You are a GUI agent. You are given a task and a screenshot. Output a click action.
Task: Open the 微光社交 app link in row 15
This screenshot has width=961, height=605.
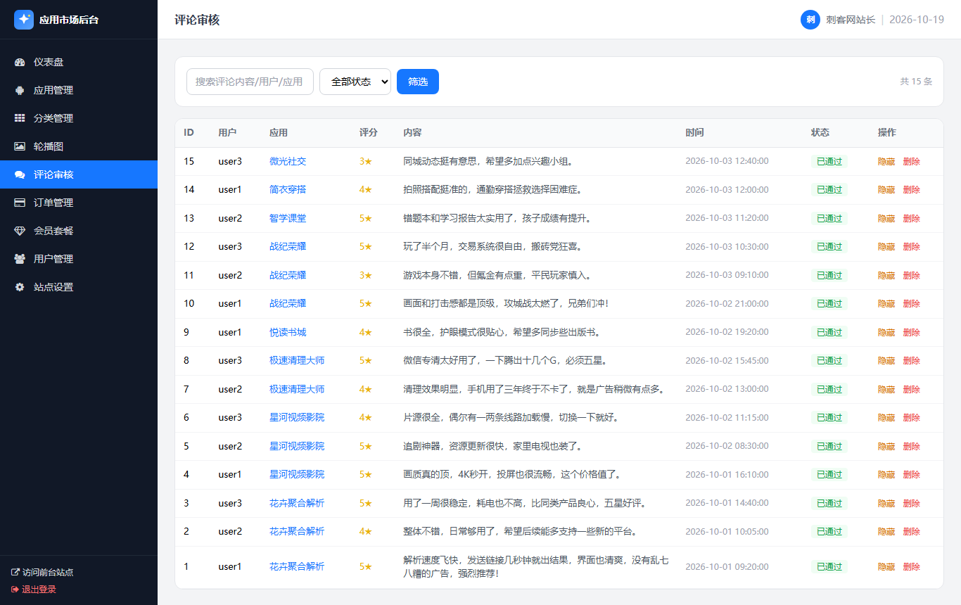tap(288, 161)
